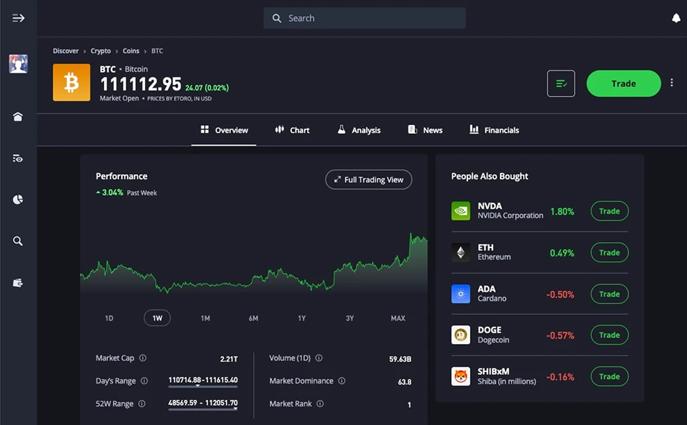This screenshot has height=425, width=687.
Task: Show Volume (1D) info icon
Action: 319,358
